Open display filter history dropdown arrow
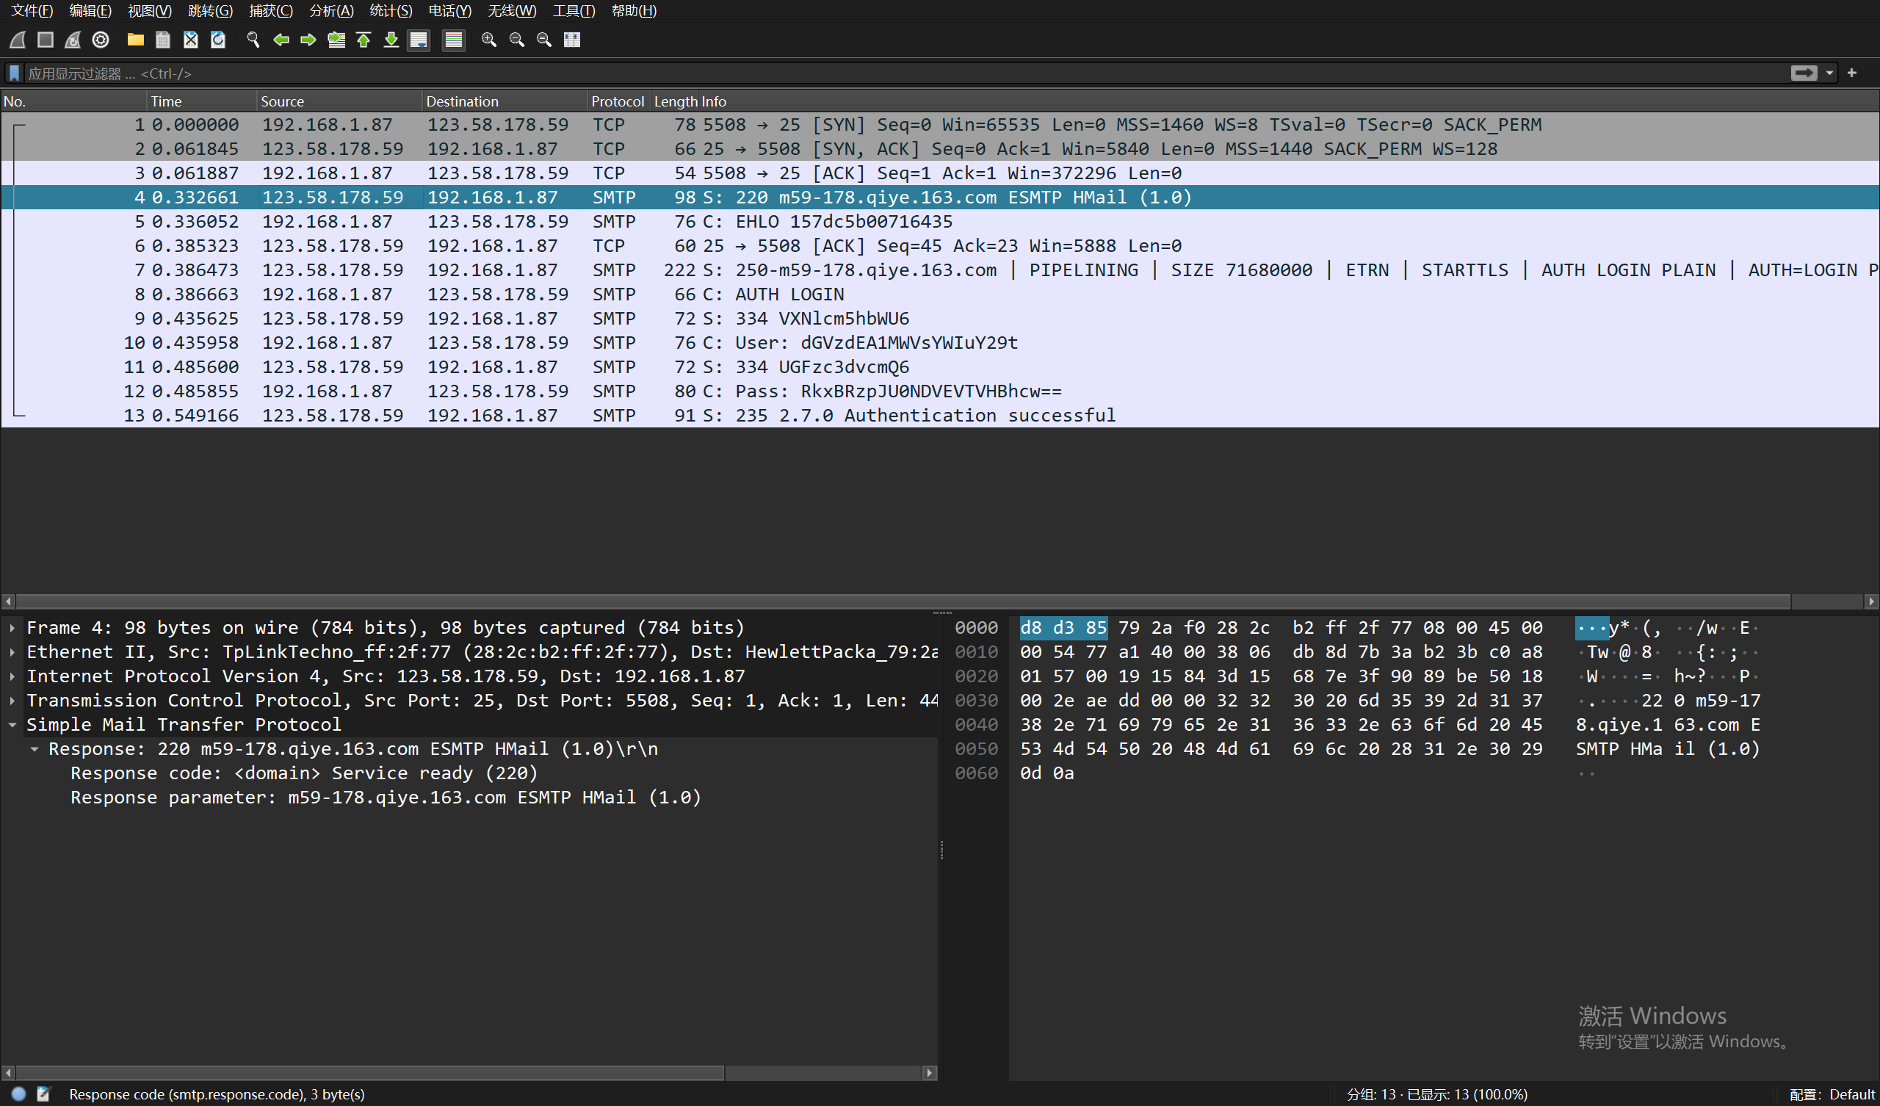This screenshot has height=1106, width=1880. click(x=1829, y=73)
